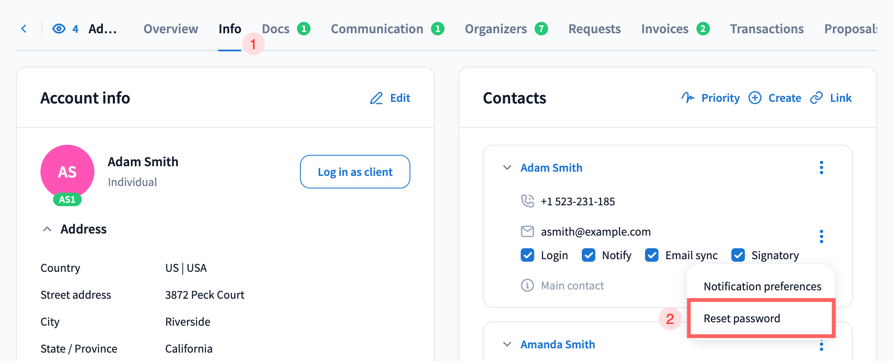Collapse Adam Smith contact details
The width and height of the screenshot is (894, 361).
[507, 167]
